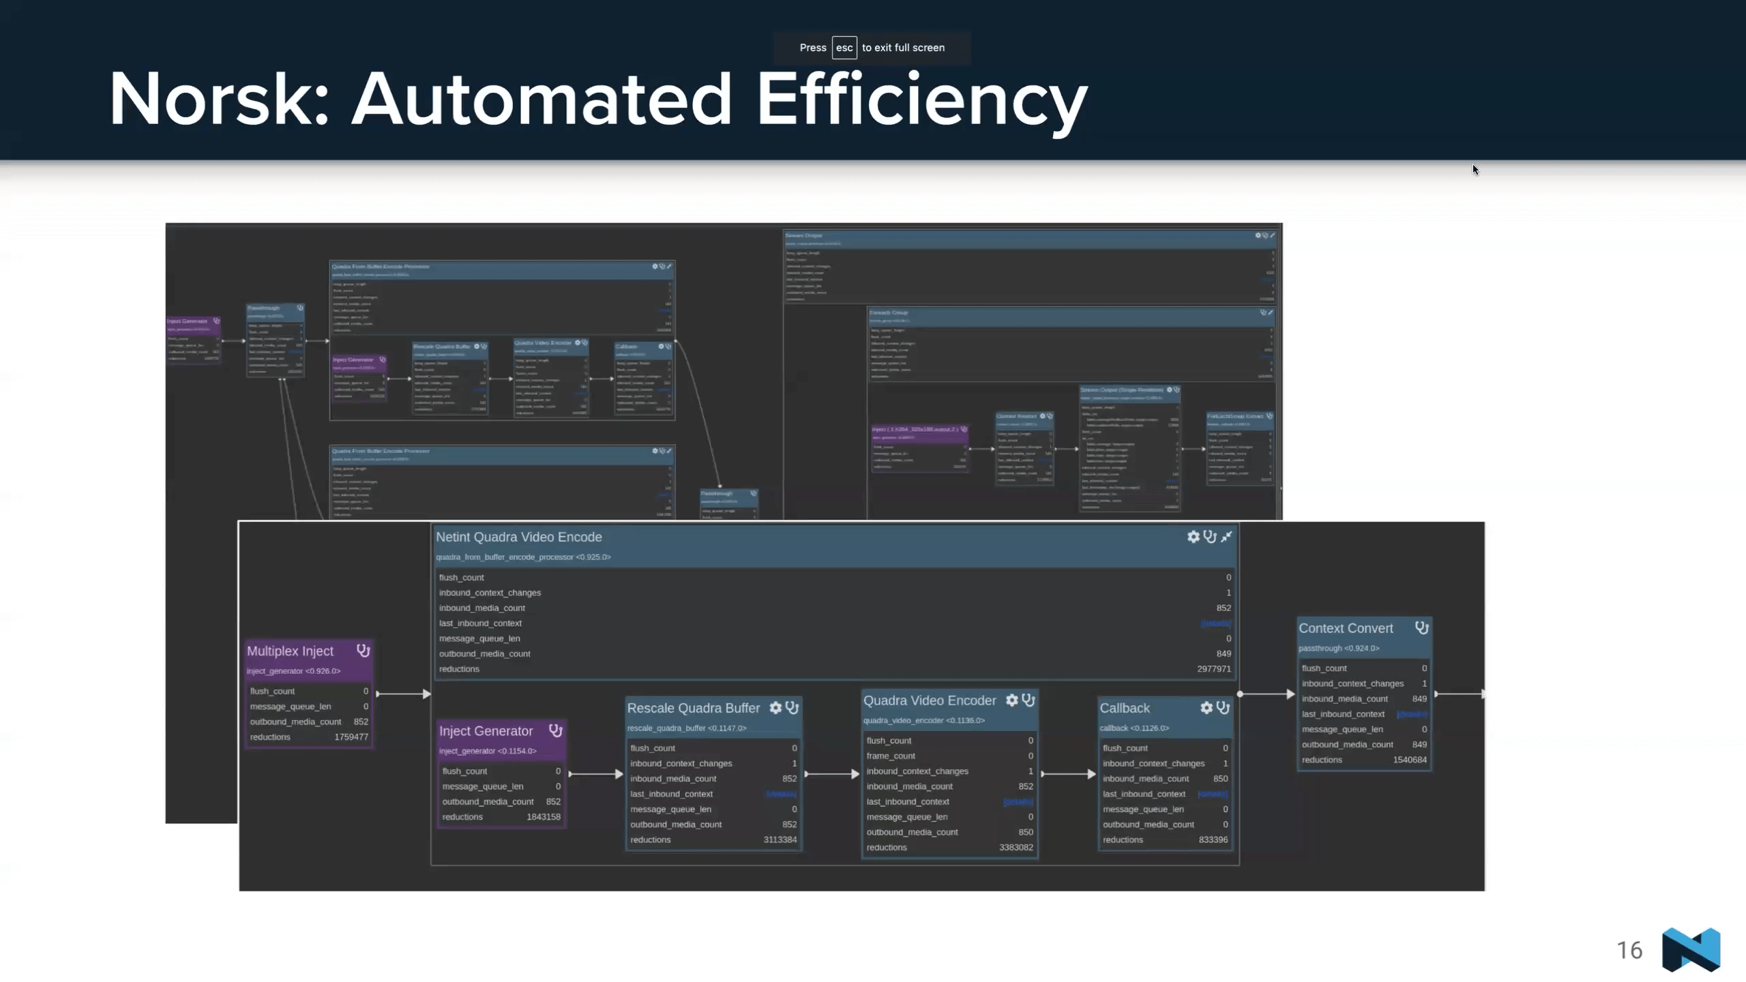Click Context Convert stethoscope icon
Viewport: 1746px width, 982px height.
point(1422,628)
